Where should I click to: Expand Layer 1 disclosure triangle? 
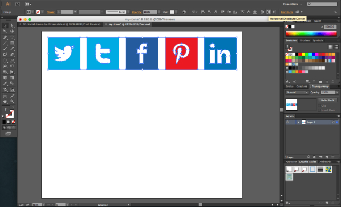pyautogui.click(x=298, y=122)
